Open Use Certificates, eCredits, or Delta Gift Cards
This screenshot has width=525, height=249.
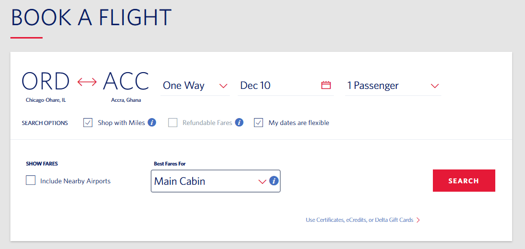[x=359, y=220]
